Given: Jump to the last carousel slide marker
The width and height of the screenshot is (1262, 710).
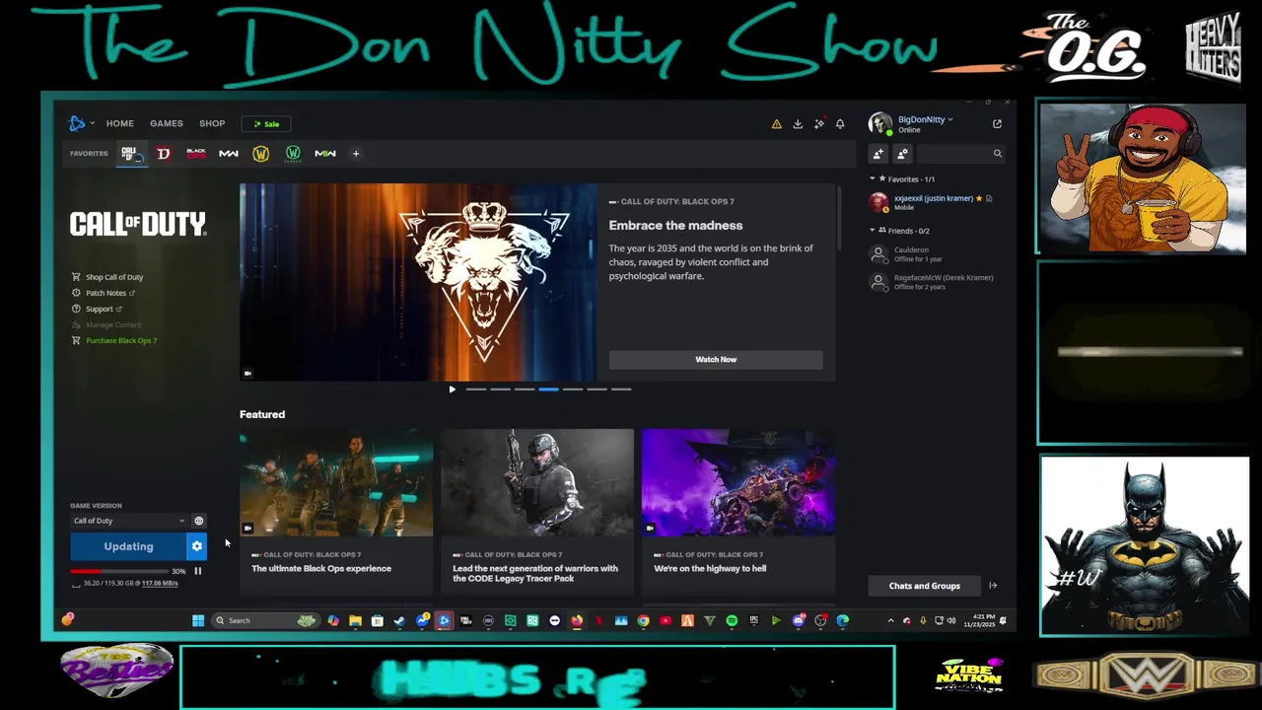Looking at the screenshot, I should (621, 390).
